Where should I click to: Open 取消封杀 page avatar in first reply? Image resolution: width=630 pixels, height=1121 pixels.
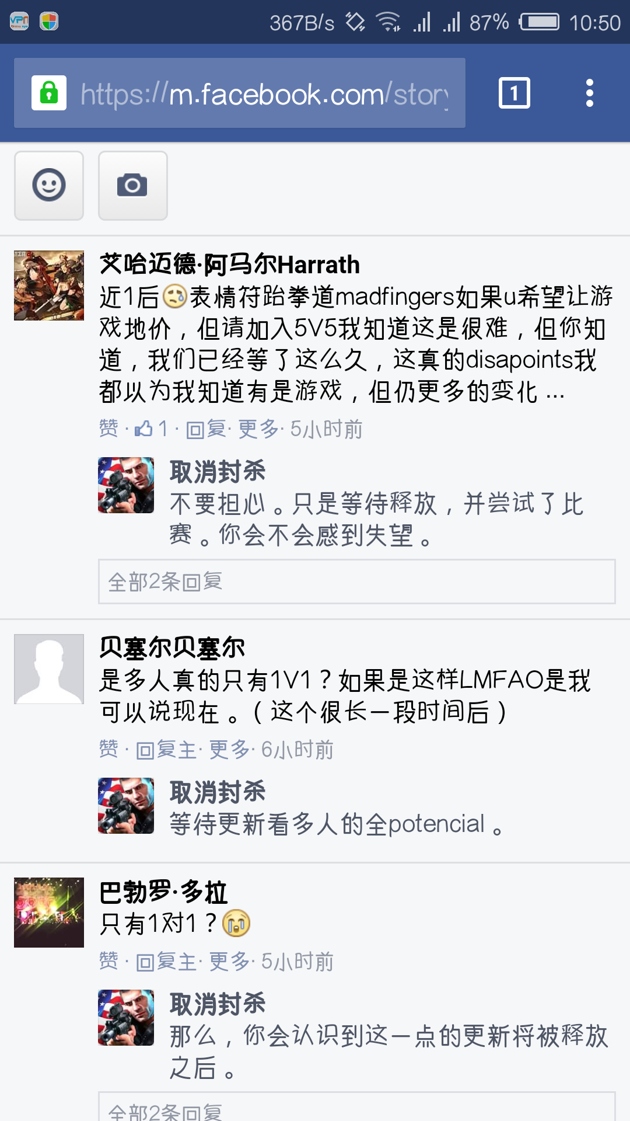tap(126, 485)
